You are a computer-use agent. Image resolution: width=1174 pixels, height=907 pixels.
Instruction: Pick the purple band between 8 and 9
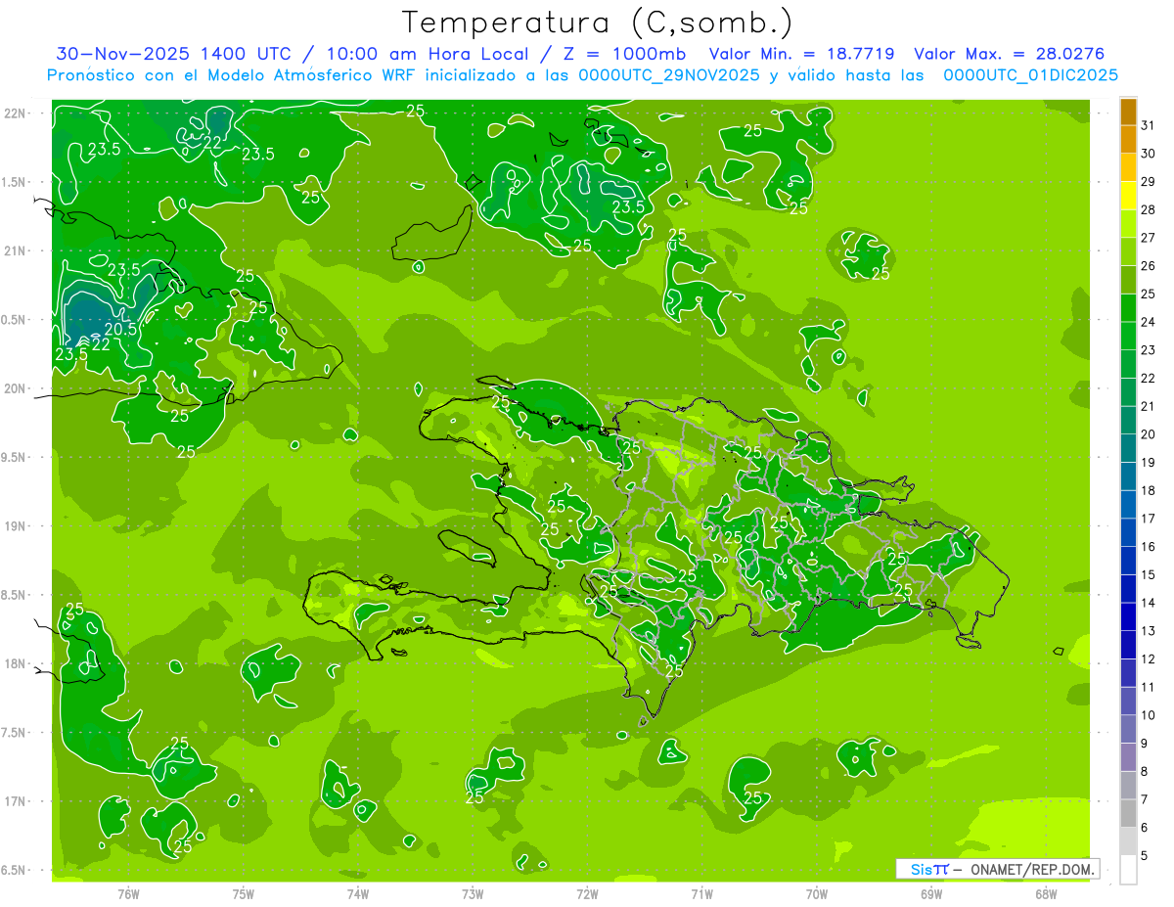1128,757
